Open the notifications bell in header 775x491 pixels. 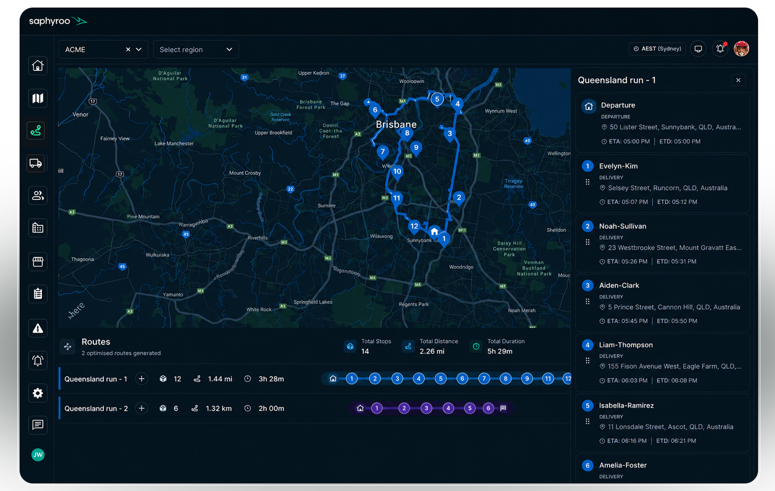(x=720, y=49)
